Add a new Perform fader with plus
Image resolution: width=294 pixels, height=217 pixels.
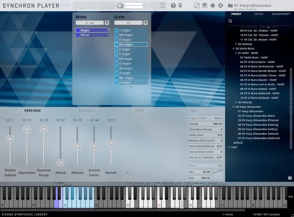[128, 173]
